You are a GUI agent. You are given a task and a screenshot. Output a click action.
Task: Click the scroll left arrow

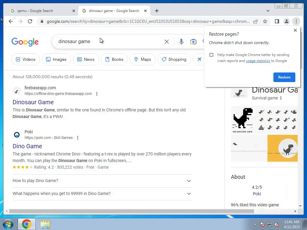[7, 211]
